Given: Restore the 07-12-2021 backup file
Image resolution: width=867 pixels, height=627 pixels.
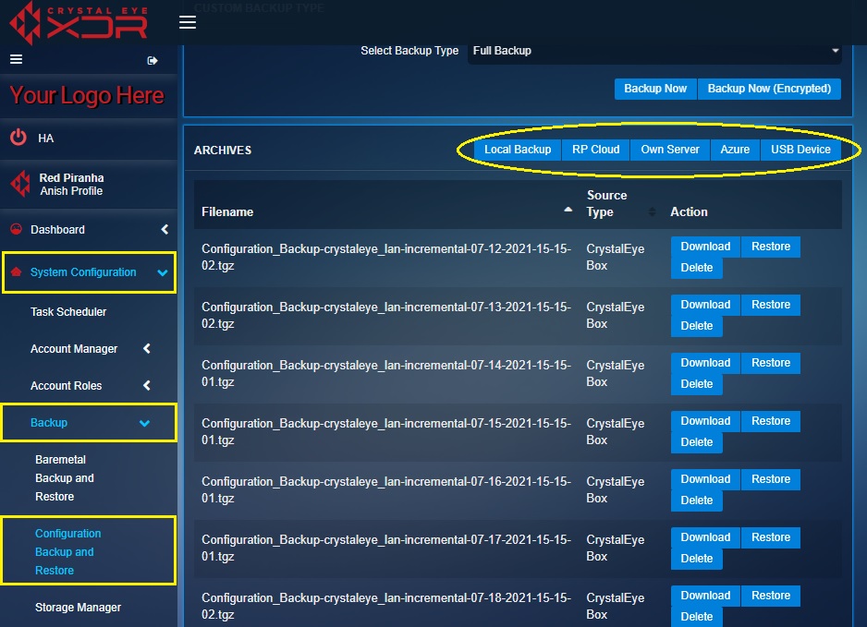Looking at the screenshot, I should (x=771, y=247).
